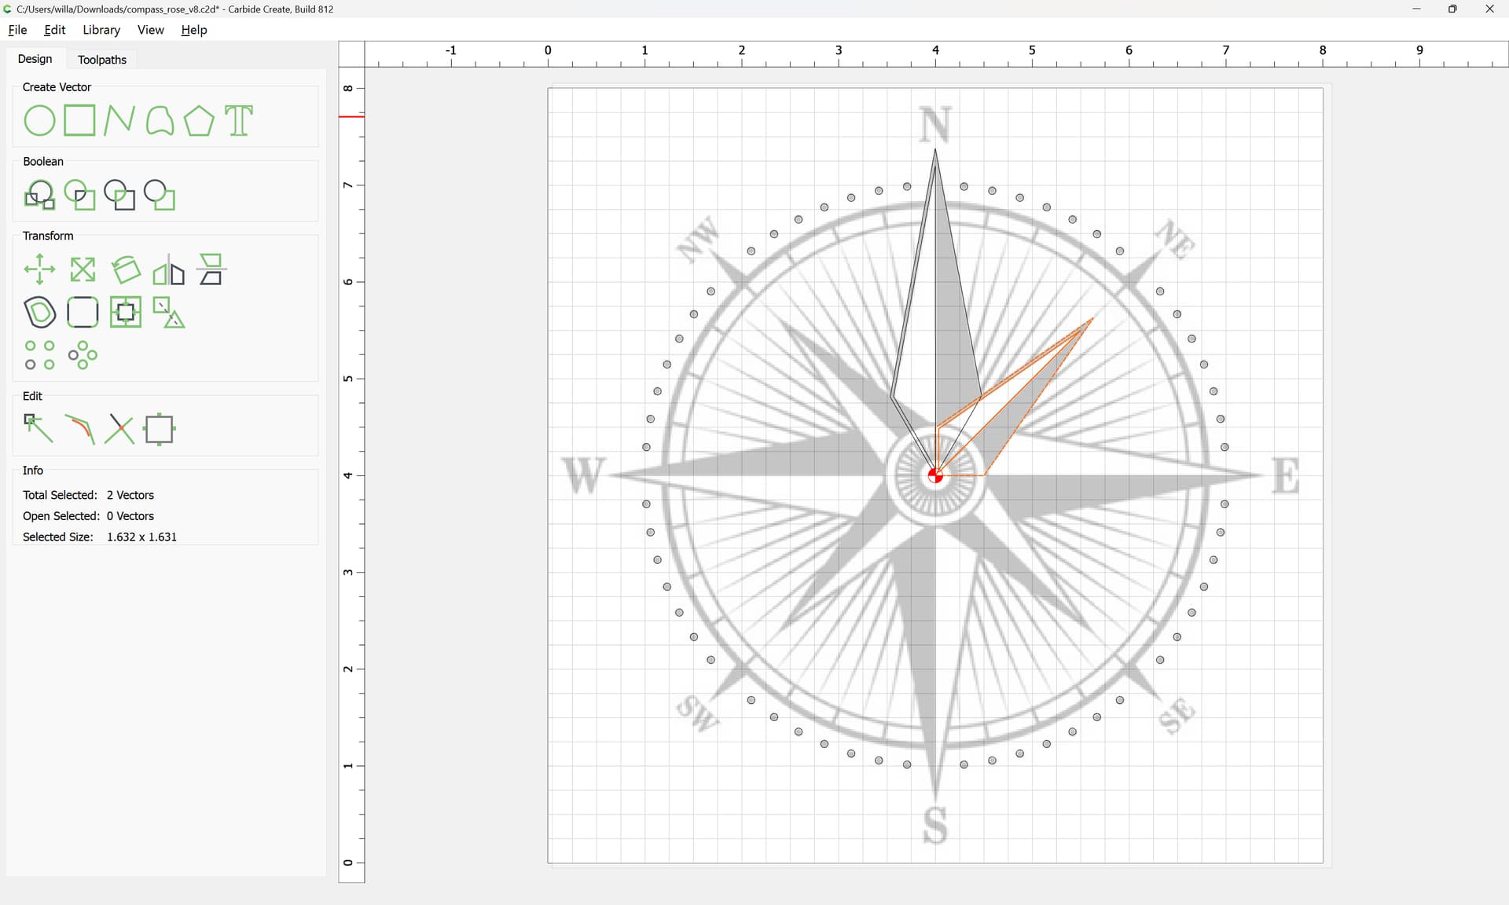This screenshot has height=905, width=1509.
Task: Select the Rectangle vector tool
Action: coord(79,121)
